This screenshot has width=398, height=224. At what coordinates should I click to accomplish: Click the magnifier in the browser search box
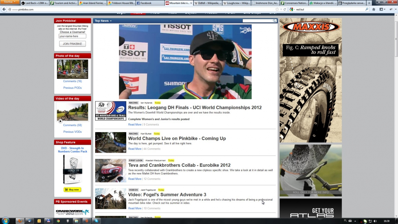tap(367, 9)
